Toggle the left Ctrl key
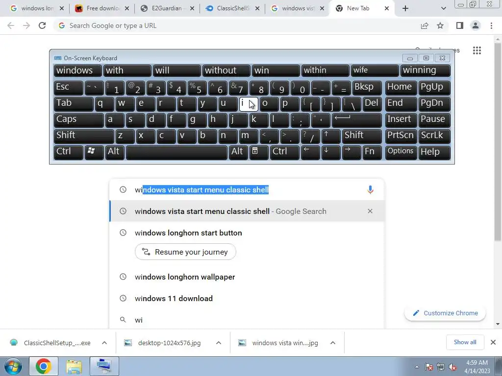502x376 pixels. pos(69,152)
